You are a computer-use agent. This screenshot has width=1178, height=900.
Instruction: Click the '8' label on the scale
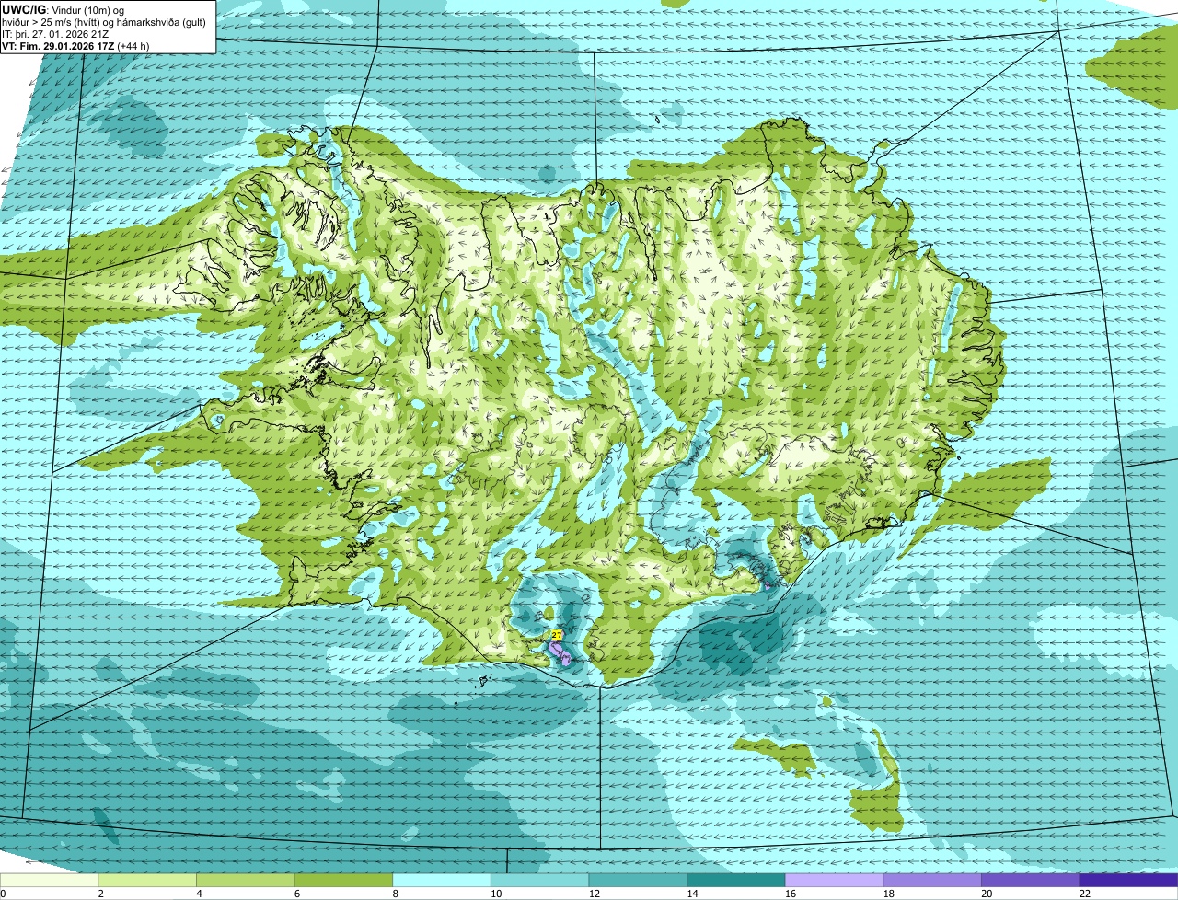coord(395,894)
